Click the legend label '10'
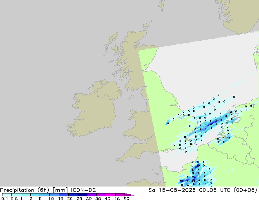Image resolution: width=259 pixels, height=200 pixels. click(51, 198)
